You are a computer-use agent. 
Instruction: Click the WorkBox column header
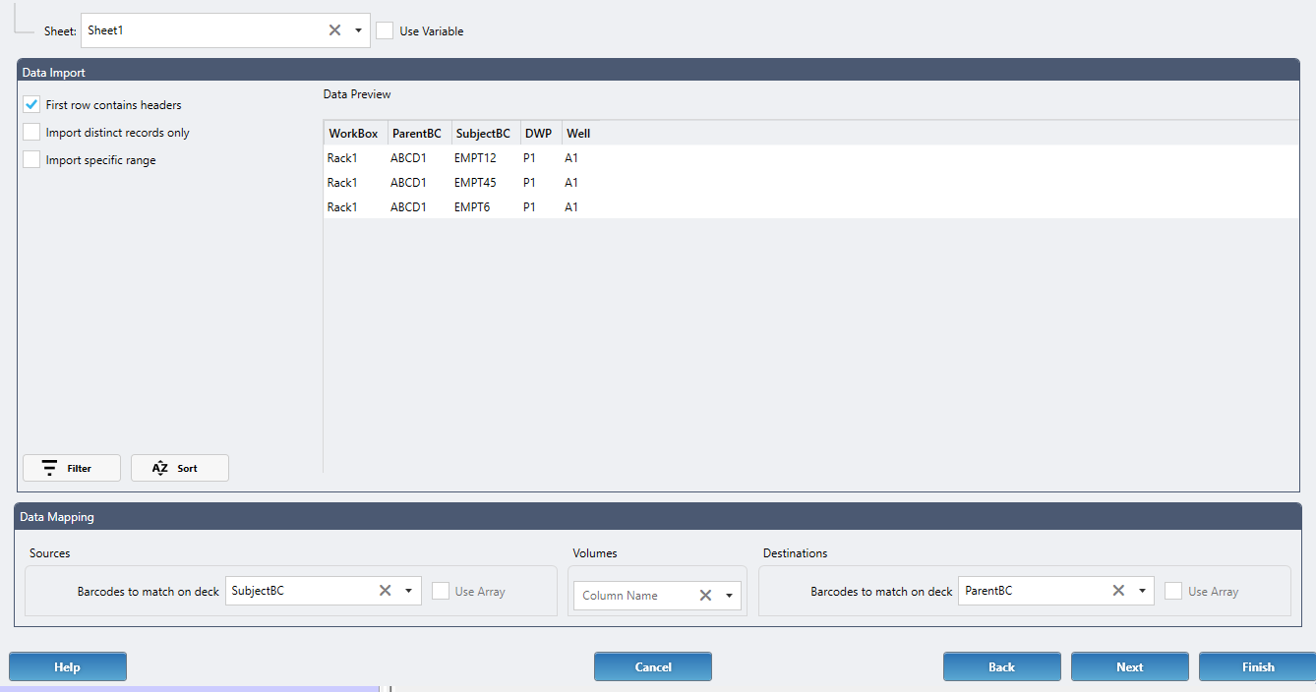click(x=353, y=134)
